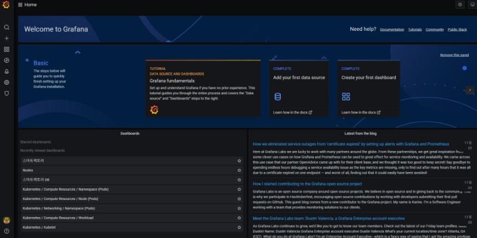The width and height of the screenshot is (477, 238).
Task: Star Kubernetes Compute Resources Node (Pods)
Action: 239,199
